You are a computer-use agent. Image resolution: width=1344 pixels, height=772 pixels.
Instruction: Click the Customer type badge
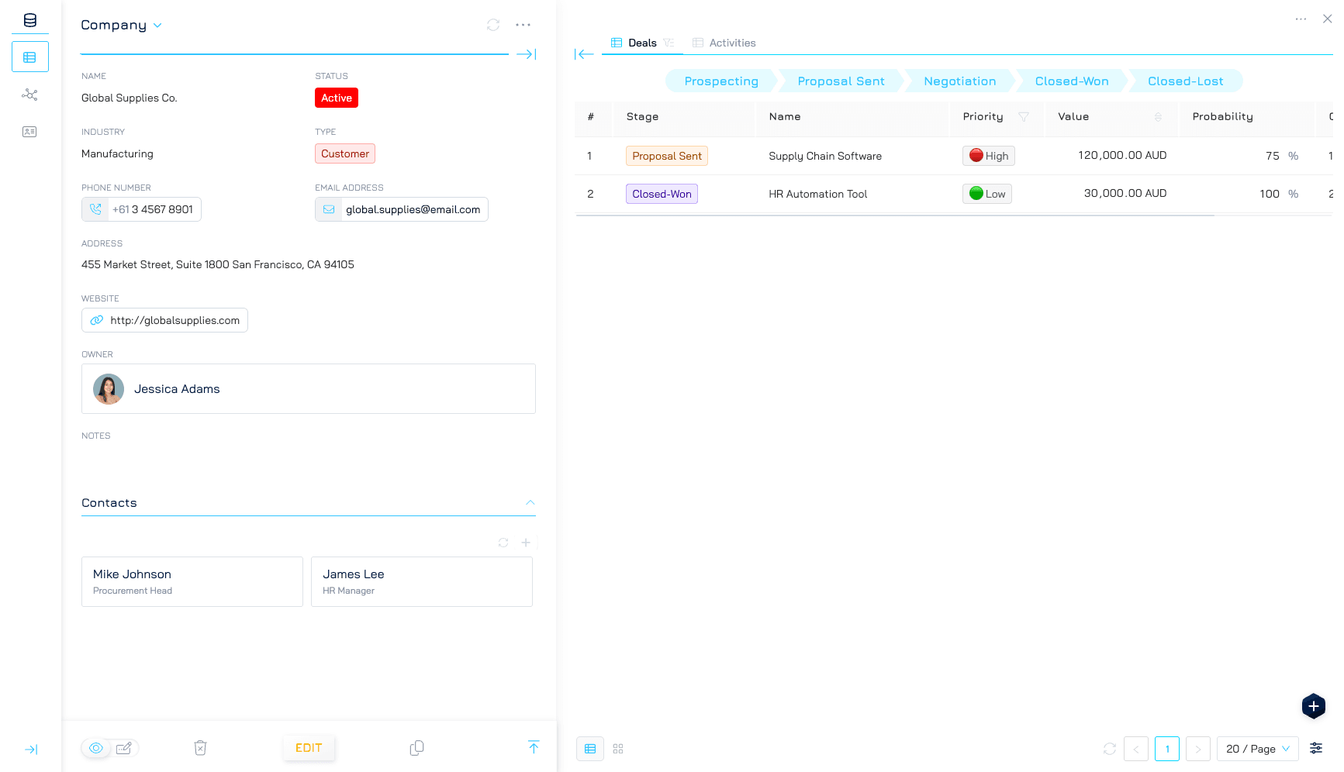click(345, 153)
